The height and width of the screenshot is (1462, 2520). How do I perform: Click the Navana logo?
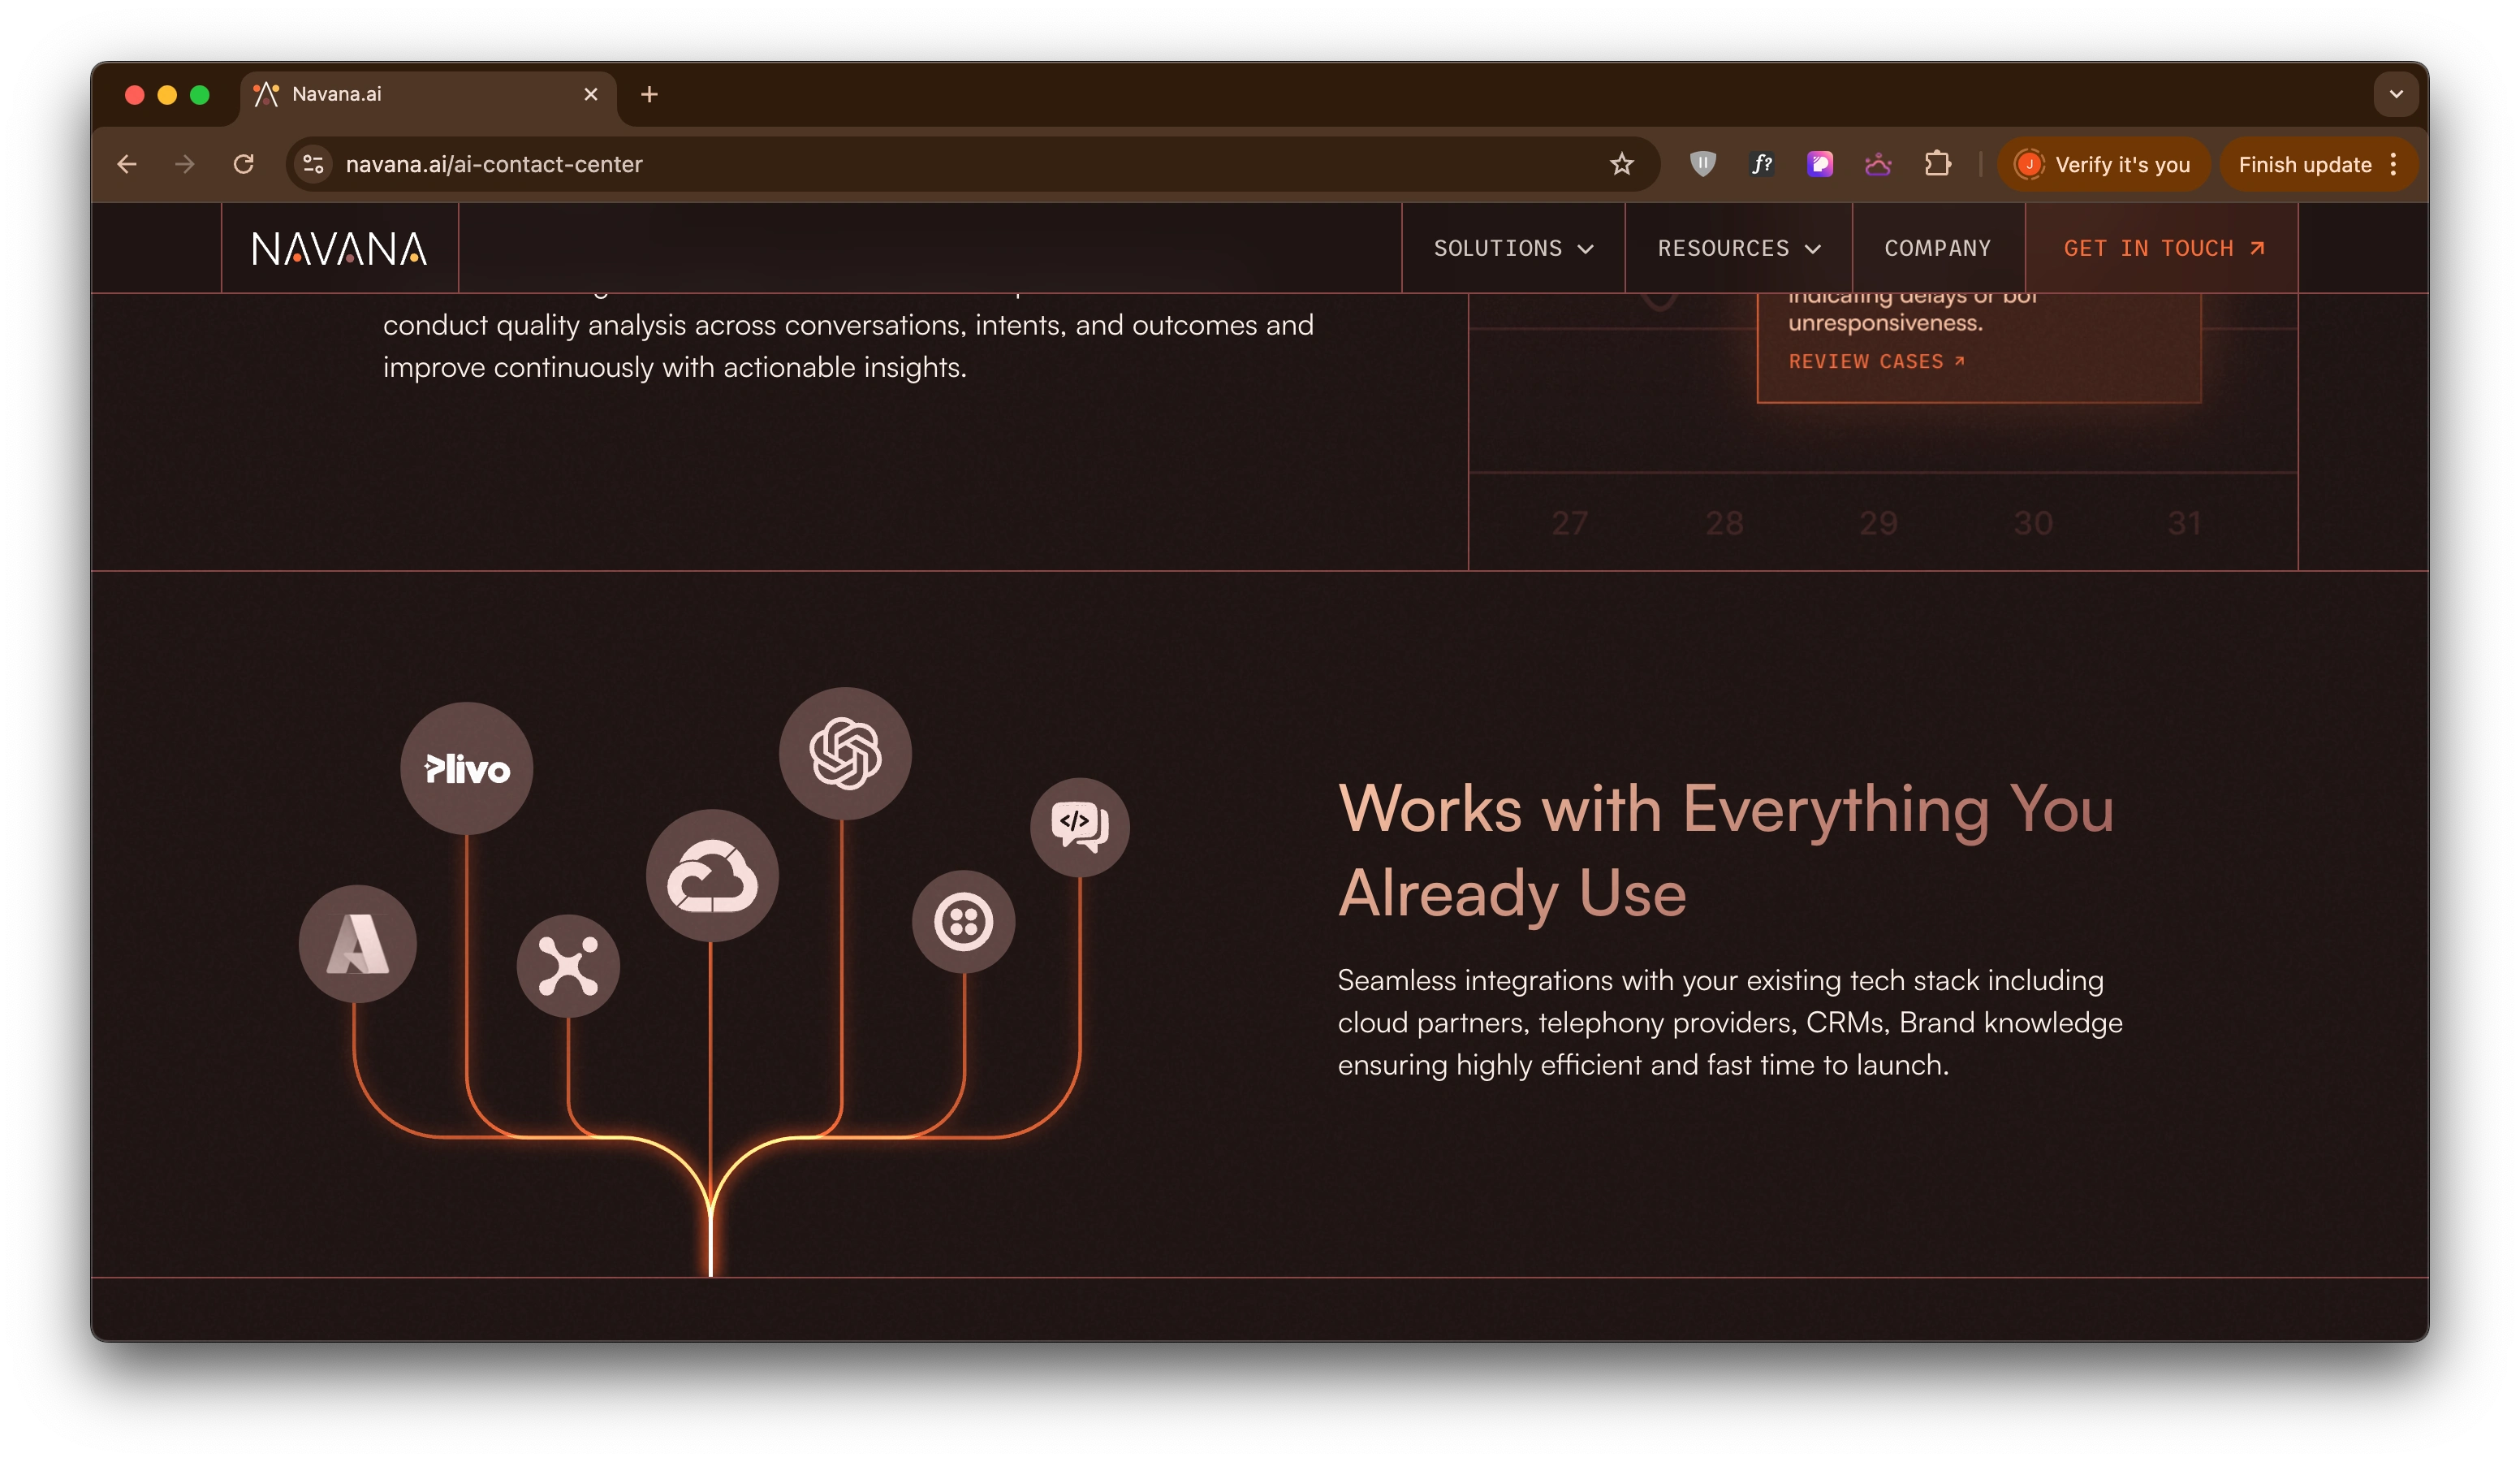pos(339,249)
